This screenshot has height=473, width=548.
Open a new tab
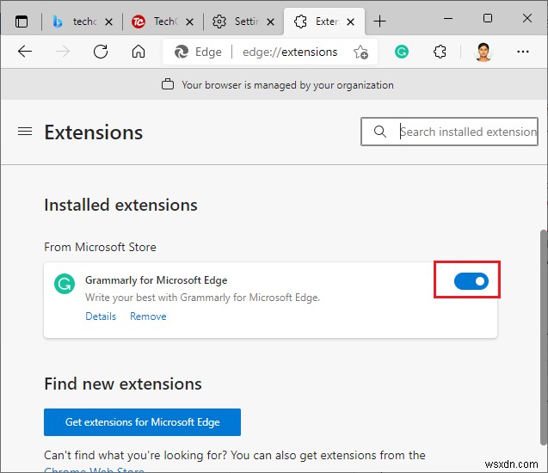pos(380,21)
